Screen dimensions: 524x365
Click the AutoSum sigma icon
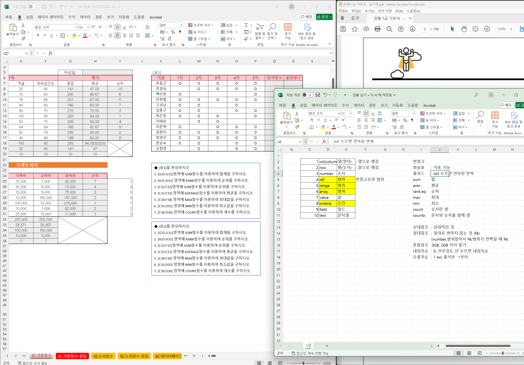pos(246,25)
